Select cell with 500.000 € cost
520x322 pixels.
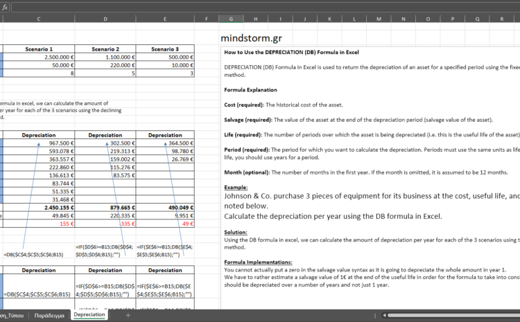(165, 57)
